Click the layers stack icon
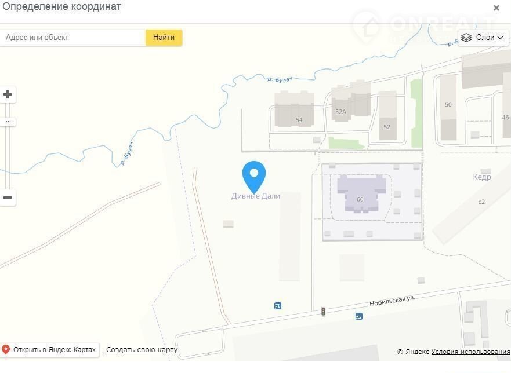 coord(466,38)
